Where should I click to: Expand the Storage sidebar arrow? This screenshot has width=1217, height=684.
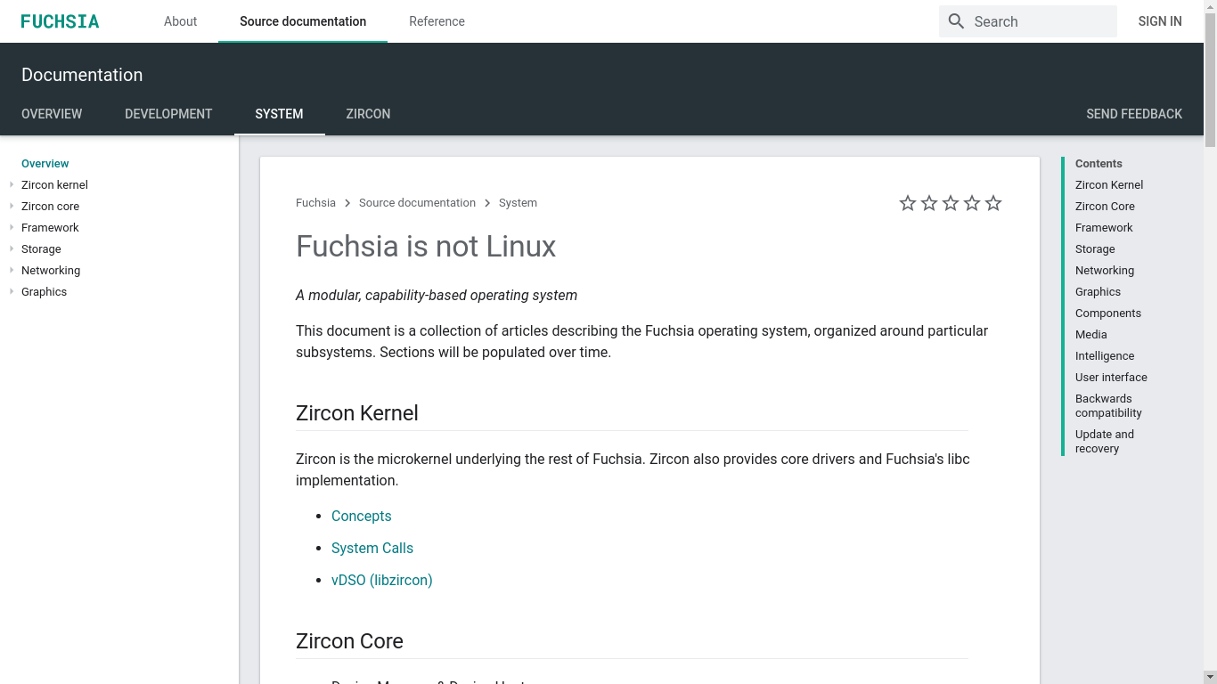click(x=12, y=248)
